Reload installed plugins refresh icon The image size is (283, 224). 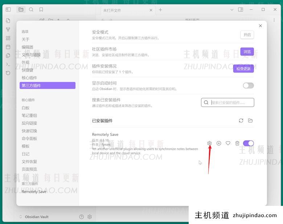click(x=241, y=121)
